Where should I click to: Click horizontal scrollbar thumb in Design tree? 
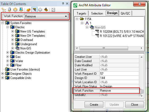click(x=104, y=48)
